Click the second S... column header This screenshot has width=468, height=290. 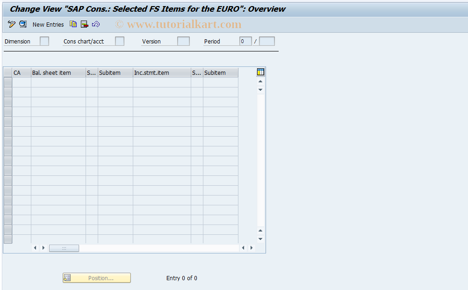pos(197,72)
